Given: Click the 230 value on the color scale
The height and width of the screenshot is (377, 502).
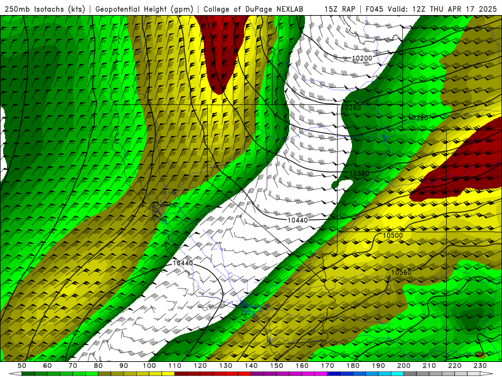Looking at the screenshot, I should coord(480,366).
